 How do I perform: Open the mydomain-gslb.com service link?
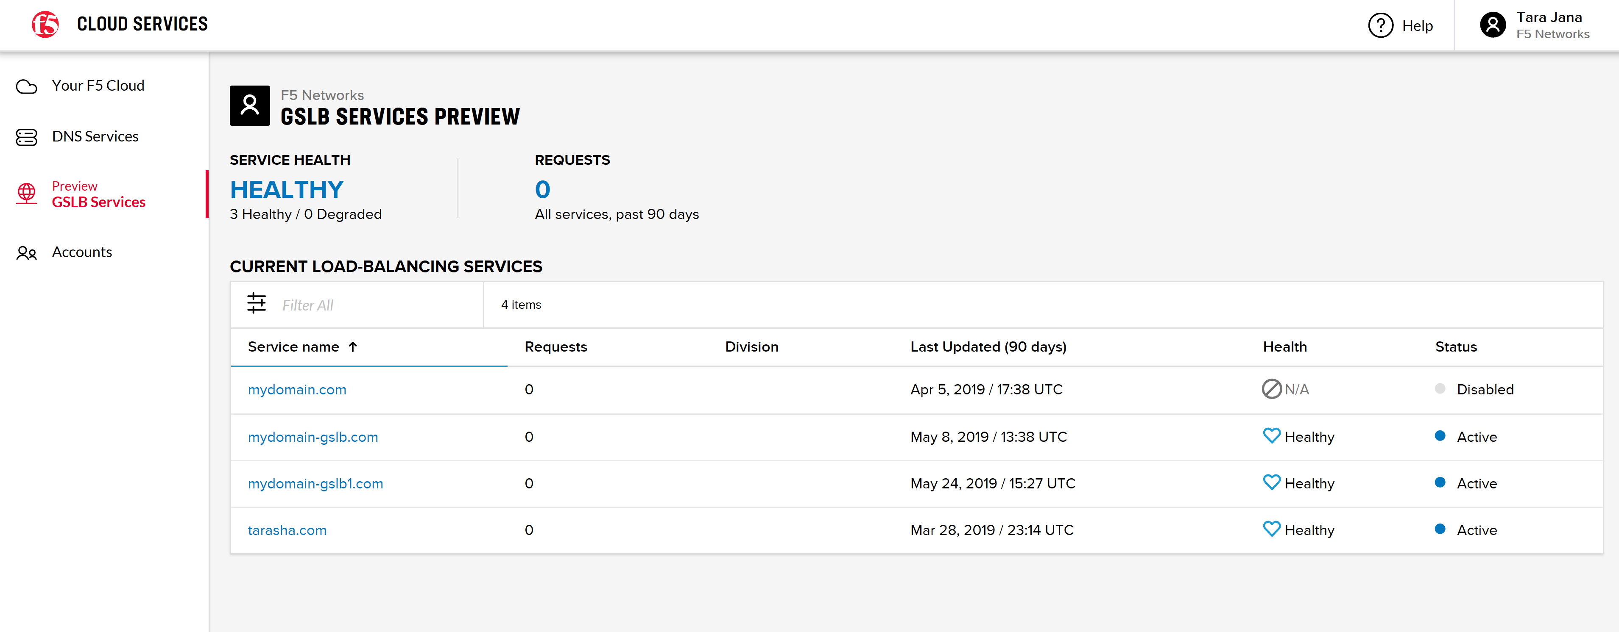313,437
